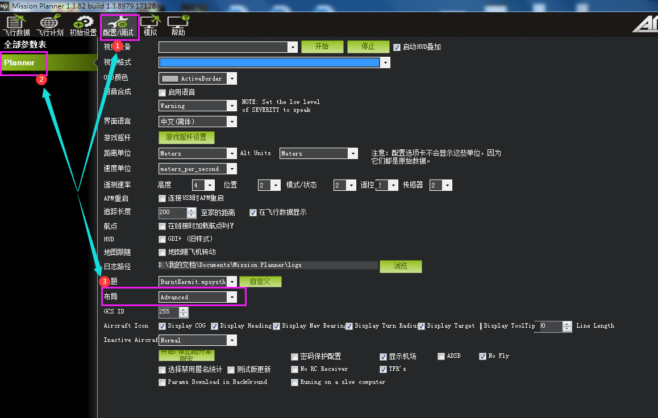The height and width of the screenshot is (418, 658).
Task: Click the 游戏摇杆设置 joystick setup button
Action: 186,137
